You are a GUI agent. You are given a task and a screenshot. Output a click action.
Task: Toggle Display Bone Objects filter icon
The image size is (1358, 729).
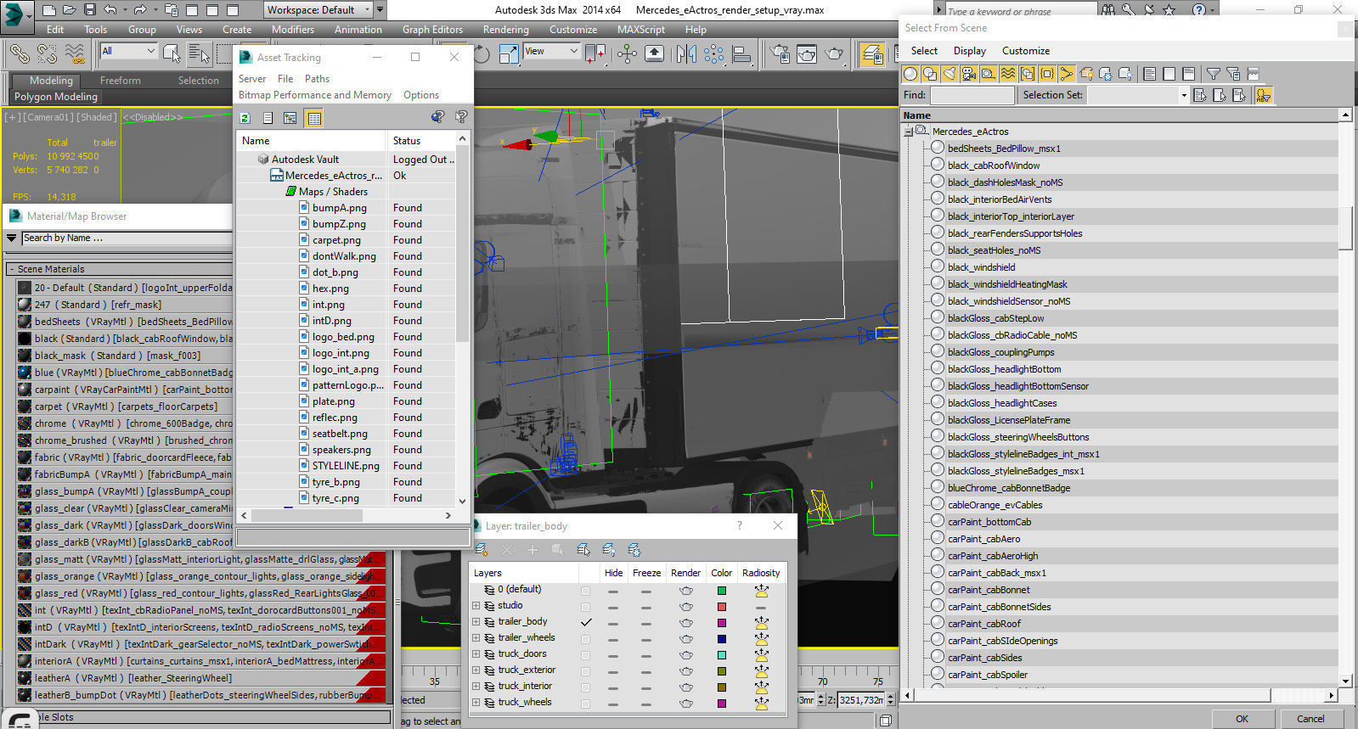[x=1067, y=74]
